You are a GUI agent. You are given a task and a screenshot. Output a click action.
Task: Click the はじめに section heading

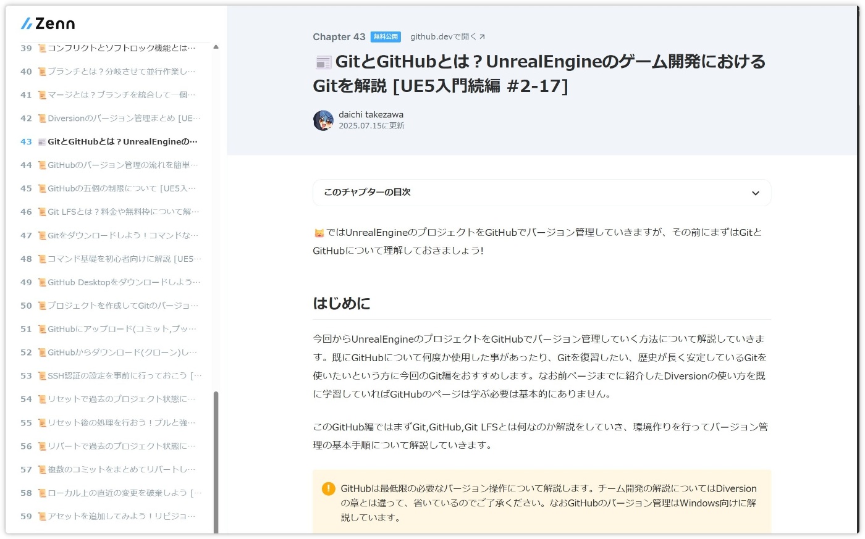click(342, 304)
